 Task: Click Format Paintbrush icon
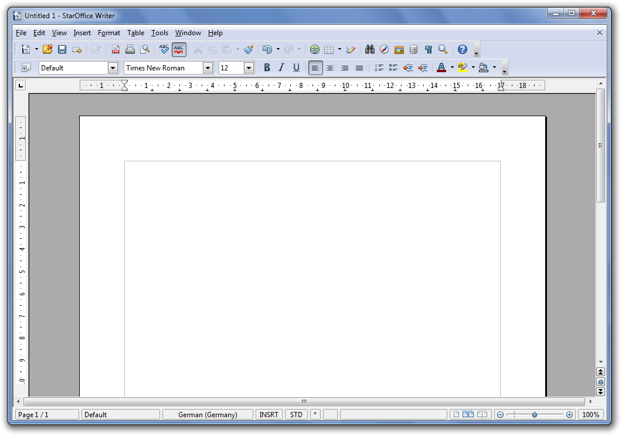click(x=249, y=49)
